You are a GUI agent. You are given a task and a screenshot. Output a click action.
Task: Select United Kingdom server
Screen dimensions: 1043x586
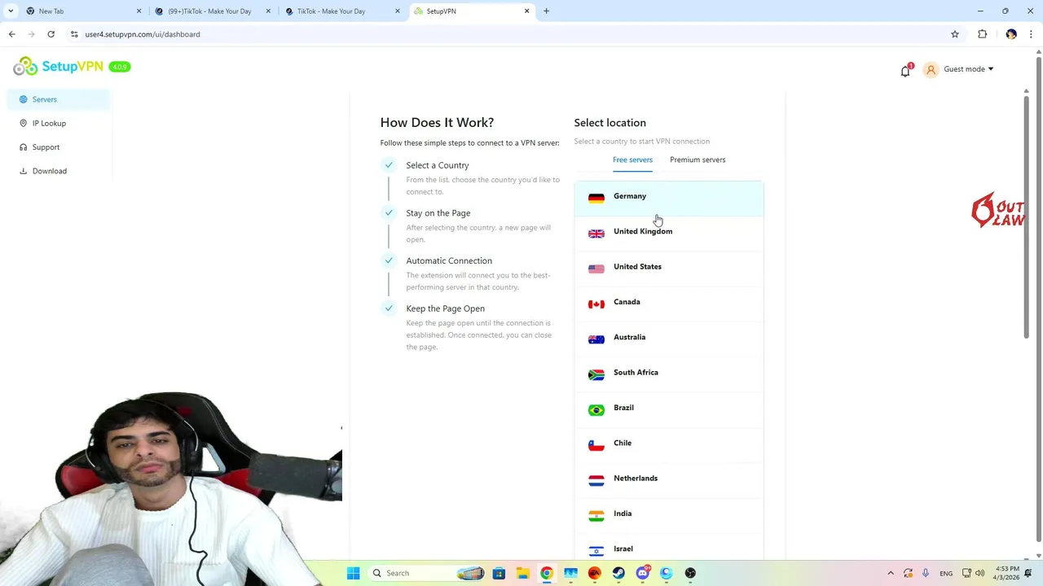pos(669,233)
